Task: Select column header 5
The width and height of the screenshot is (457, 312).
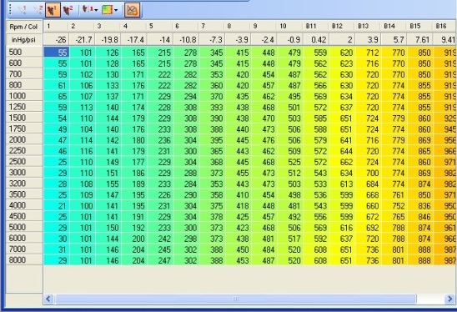Action: [x=160, y=26]
